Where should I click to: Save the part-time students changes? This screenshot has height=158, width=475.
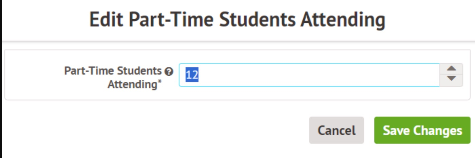[422, 130]
